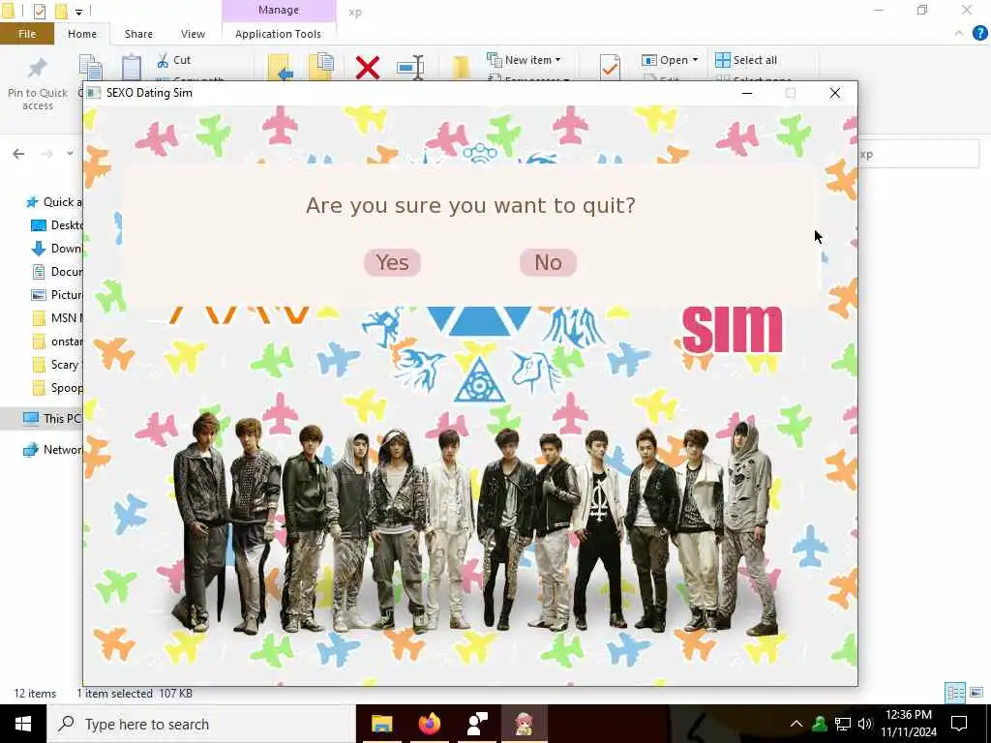991x743 pixels.
Task: Click the Back arrow in File Explorer
Action: (x=18, y=154)
